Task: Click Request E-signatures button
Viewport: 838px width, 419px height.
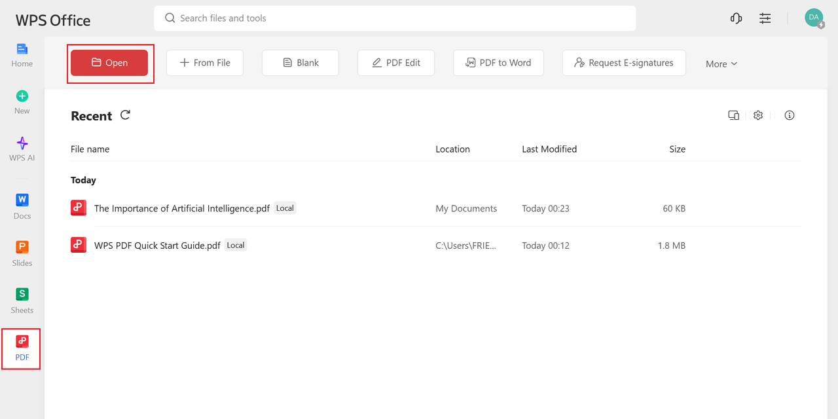Action: (x=623, y=63)
